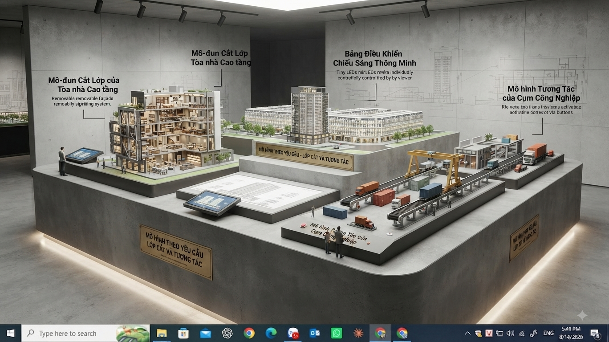Click the 'Mô hình Tương Tác của Cụm Công Nghiệp' heading

(541, 94)
